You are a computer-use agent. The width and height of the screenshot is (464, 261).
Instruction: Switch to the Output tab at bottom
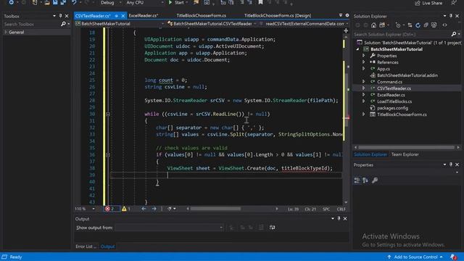pyautogui.click(x=107, y=246)
